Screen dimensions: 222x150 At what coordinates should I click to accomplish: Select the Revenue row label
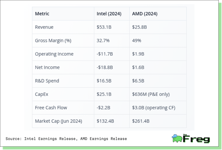point(44,27)
